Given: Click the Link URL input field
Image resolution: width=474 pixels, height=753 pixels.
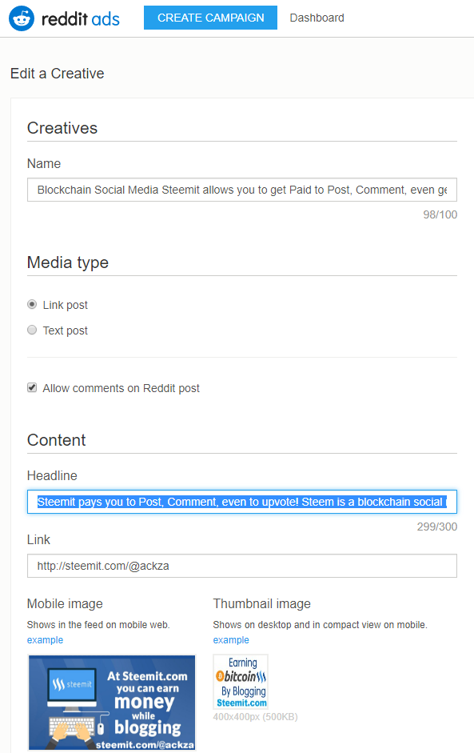Looking at the screenshot, I should pyautogui.click(x=242, y=566).
